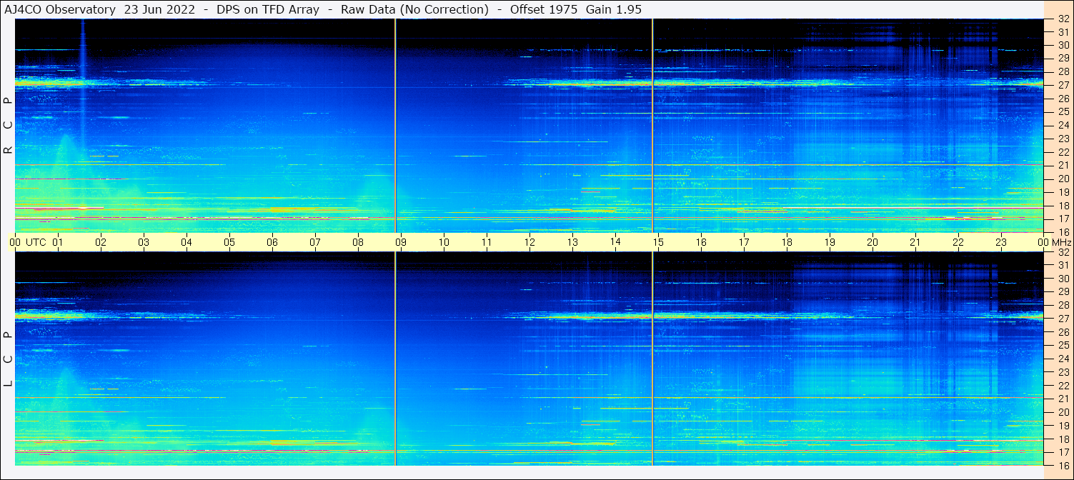Click the 30 MHz tick in lower LCP scale
Screen dimensions: 1074x480
click(1063, 279)
